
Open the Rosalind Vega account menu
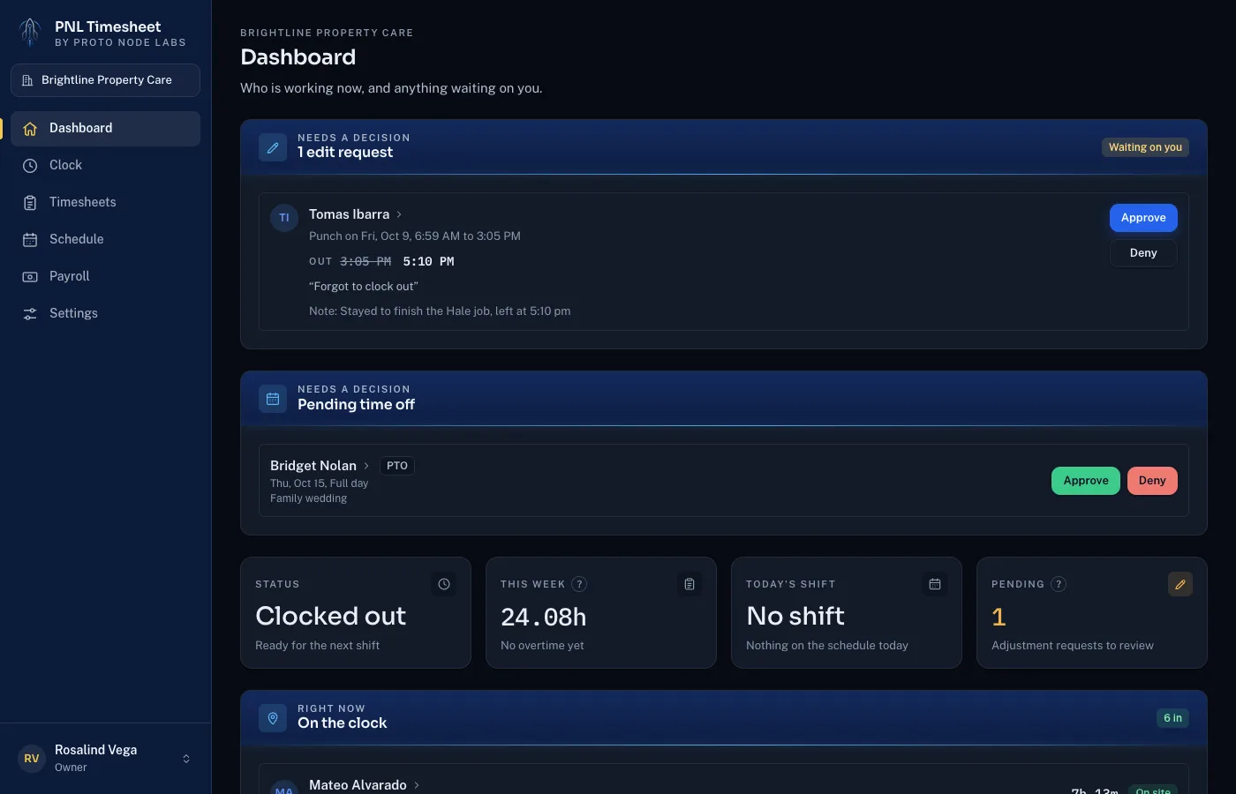tap(105, 759)
